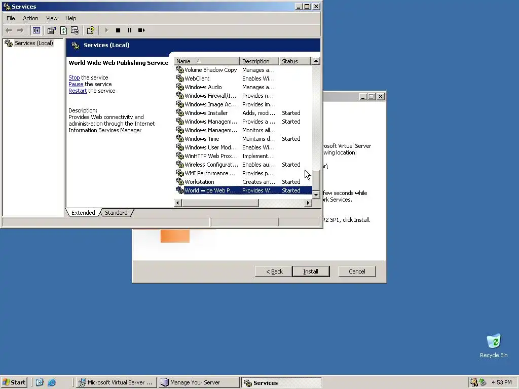Select the Windows Image Ac... service row
The height and width of the screenshot is (389, 519).
[x=243, y=104]
